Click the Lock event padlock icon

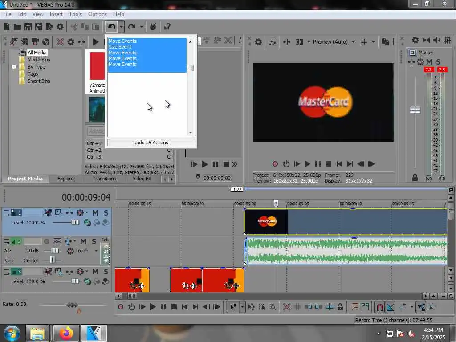pyautogui.click(x=340, y=307)
